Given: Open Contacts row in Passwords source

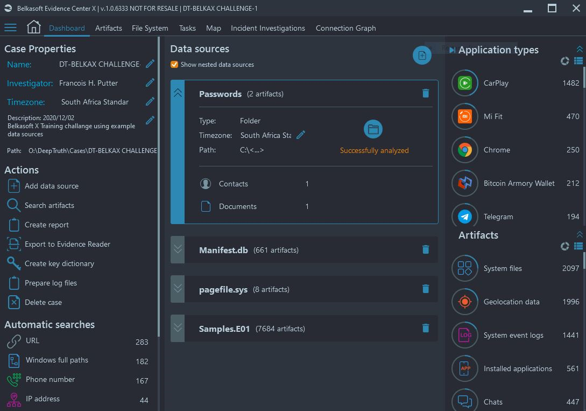Looking at the screenshot, I should (x=255, y=184).
